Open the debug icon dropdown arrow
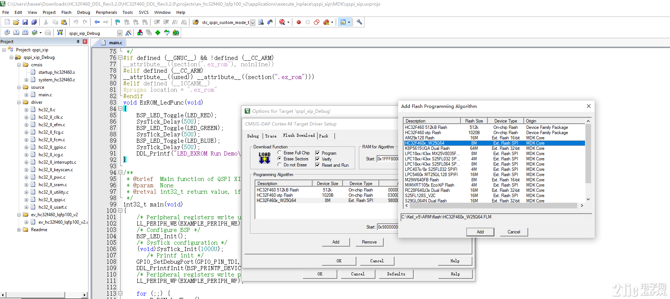This screenshot has height=299, width=670. click(288, 22)
